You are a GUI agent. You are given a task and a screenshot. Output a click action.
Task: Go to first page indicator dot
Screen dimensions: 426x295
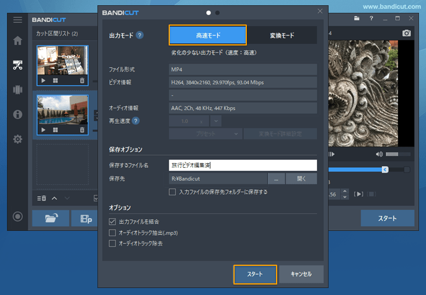click(208, 13)
